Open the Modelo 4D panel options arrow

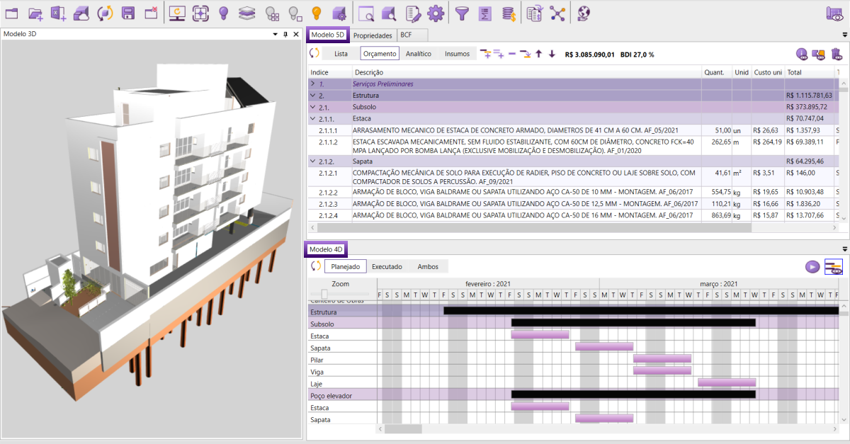click(844, 249)
